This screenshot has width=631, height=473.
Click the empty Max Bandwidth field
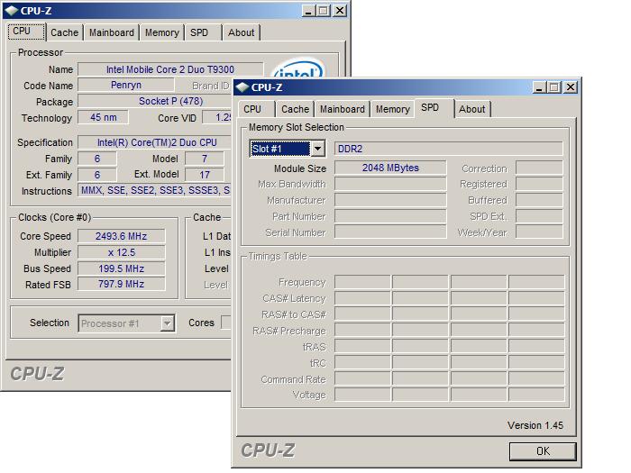click(x=390, y=184)
